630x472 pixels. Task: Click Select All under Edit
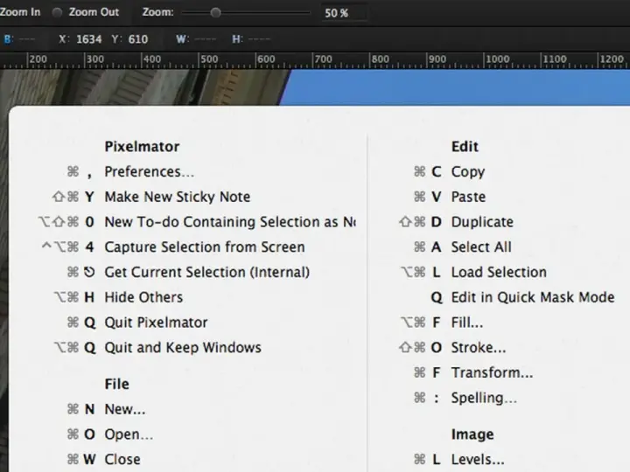(x=481, y=247)
